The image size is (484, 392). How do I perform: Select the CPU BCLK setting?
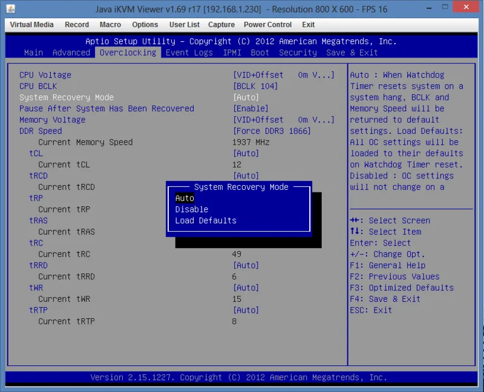pos(38,86)
